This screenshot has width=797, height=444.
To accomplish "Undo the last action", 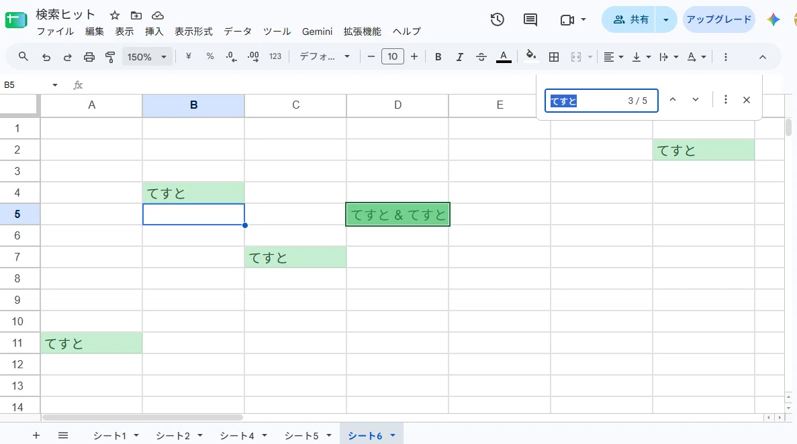I will (x=46, y=57).
